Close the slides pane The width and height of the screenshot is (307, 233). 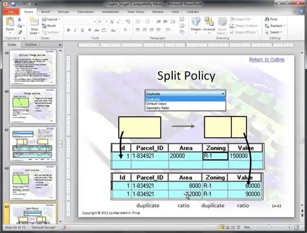[60, 45]
